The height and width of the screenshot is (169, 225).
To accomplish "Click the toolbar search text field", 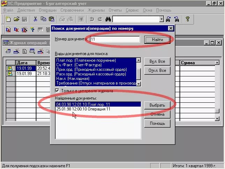I will click(x=136, y=19).
